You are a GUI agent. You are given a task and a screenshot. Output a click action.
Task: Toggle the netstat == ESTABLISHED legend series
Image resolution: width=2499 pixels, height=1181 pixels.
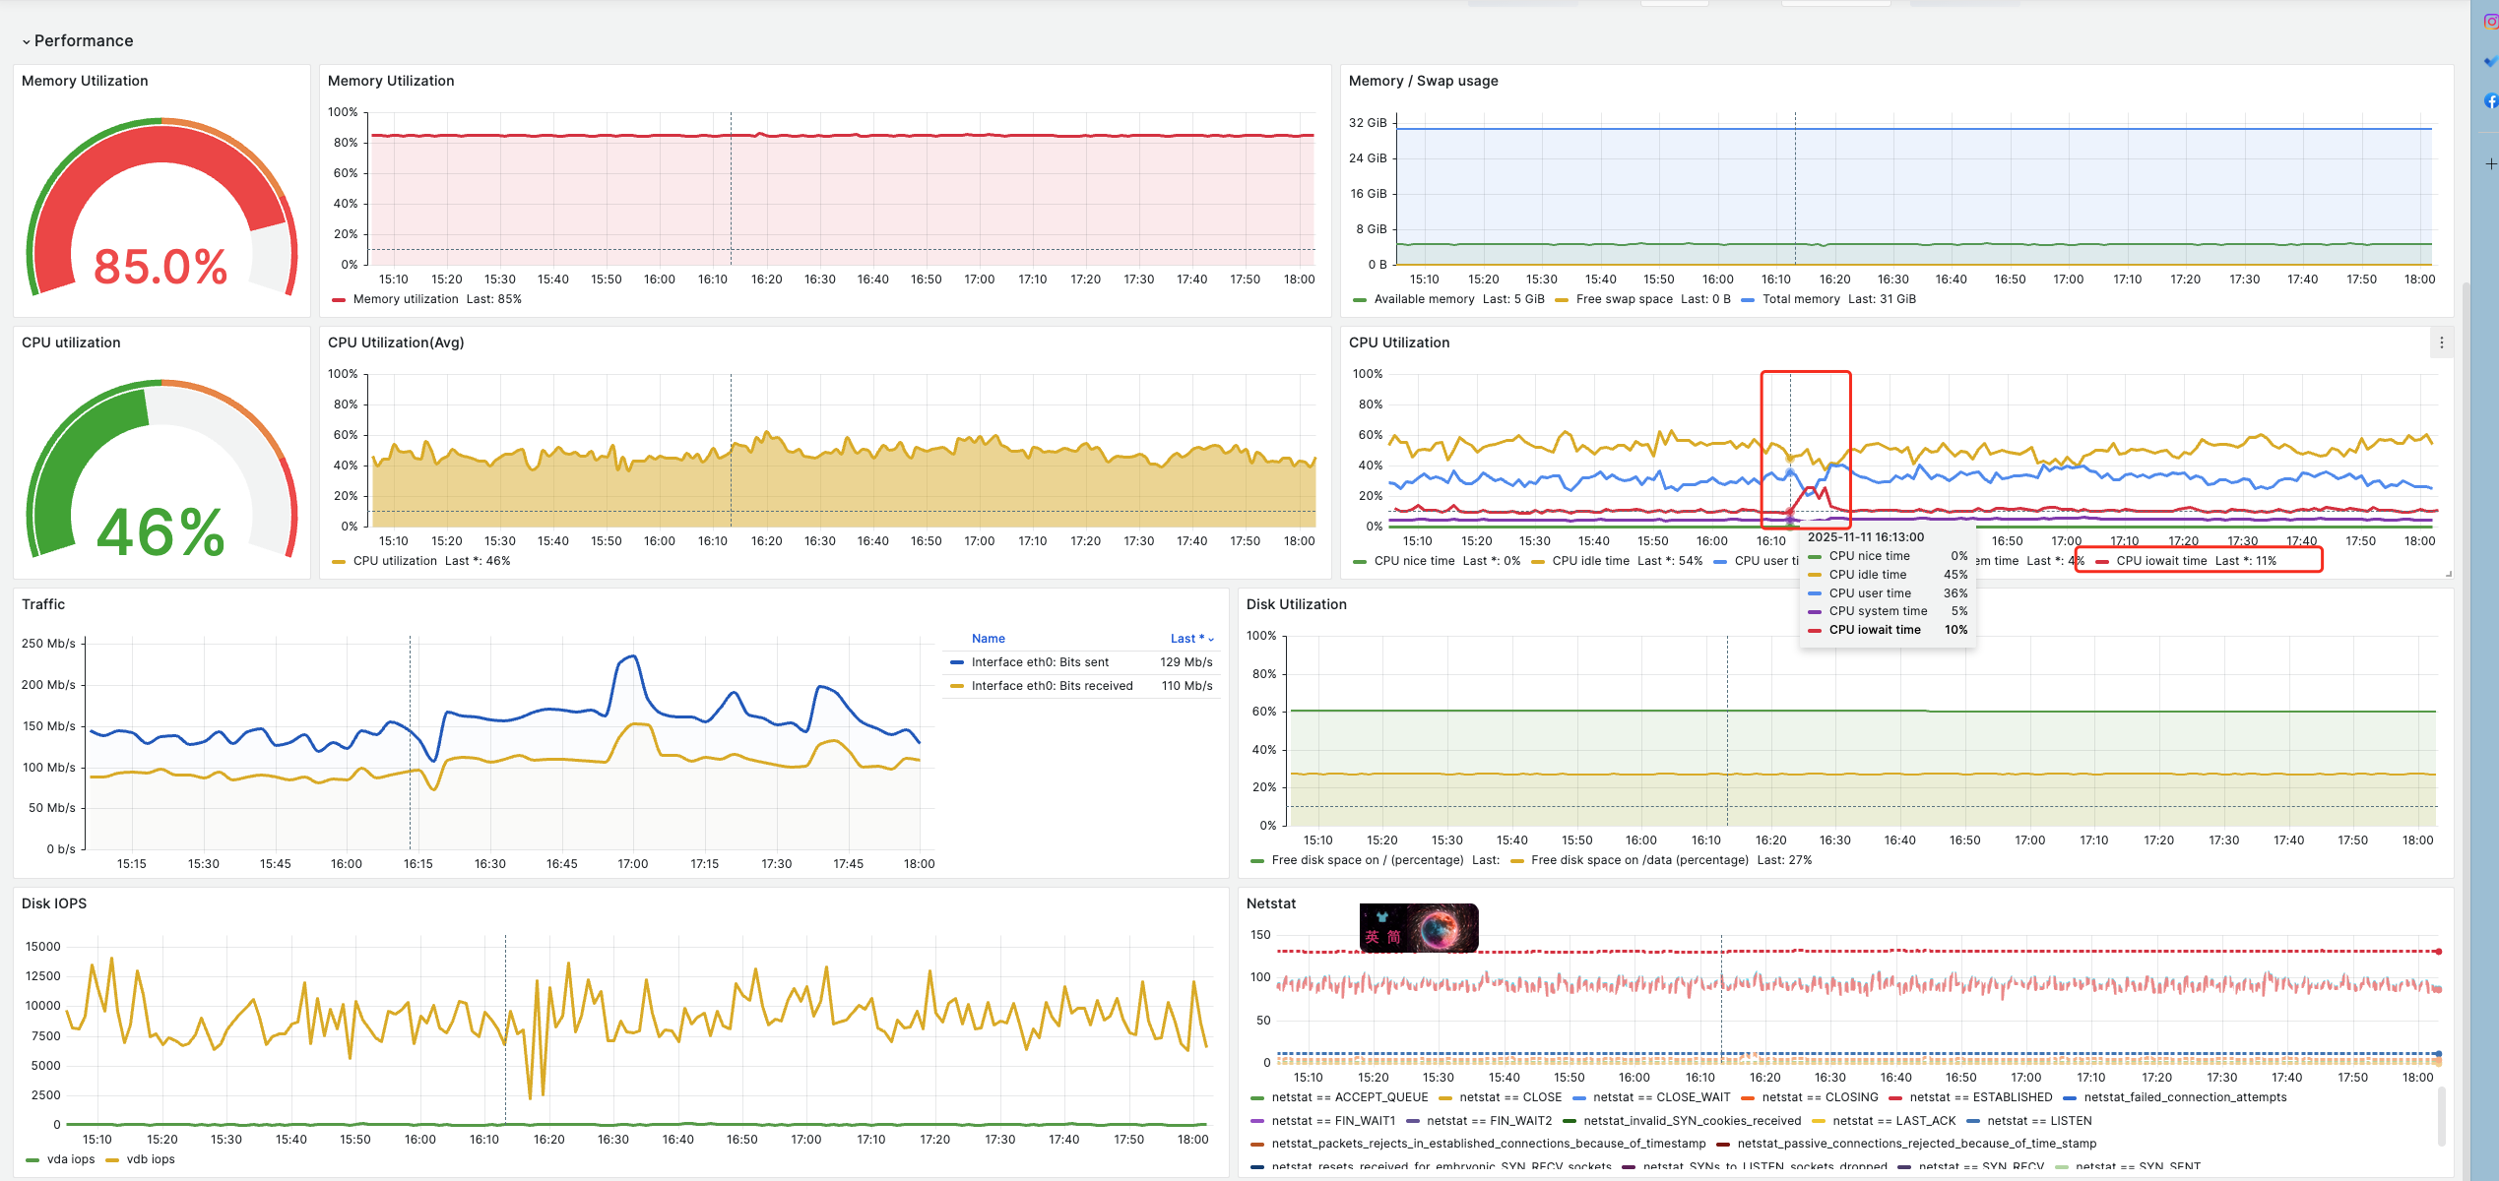coord(1980,1097)
